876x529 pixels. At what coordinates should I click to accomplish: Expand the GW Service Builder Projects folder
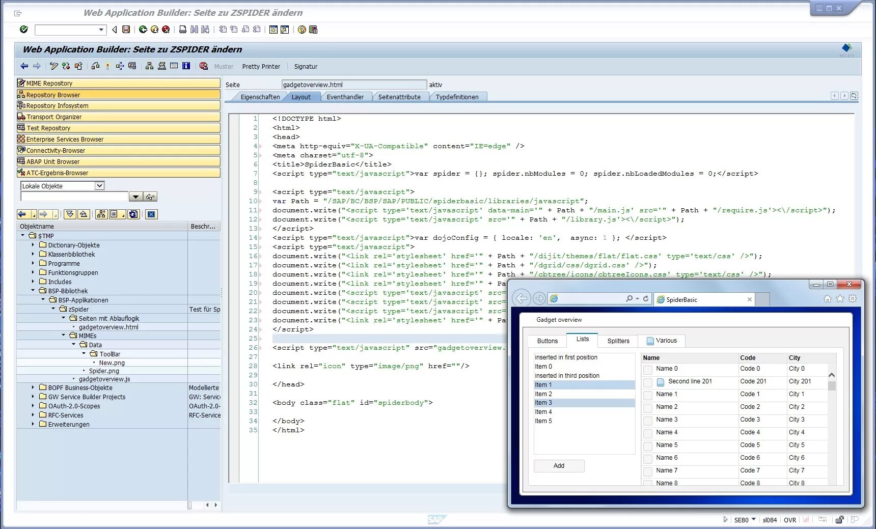tap(33, 397)
